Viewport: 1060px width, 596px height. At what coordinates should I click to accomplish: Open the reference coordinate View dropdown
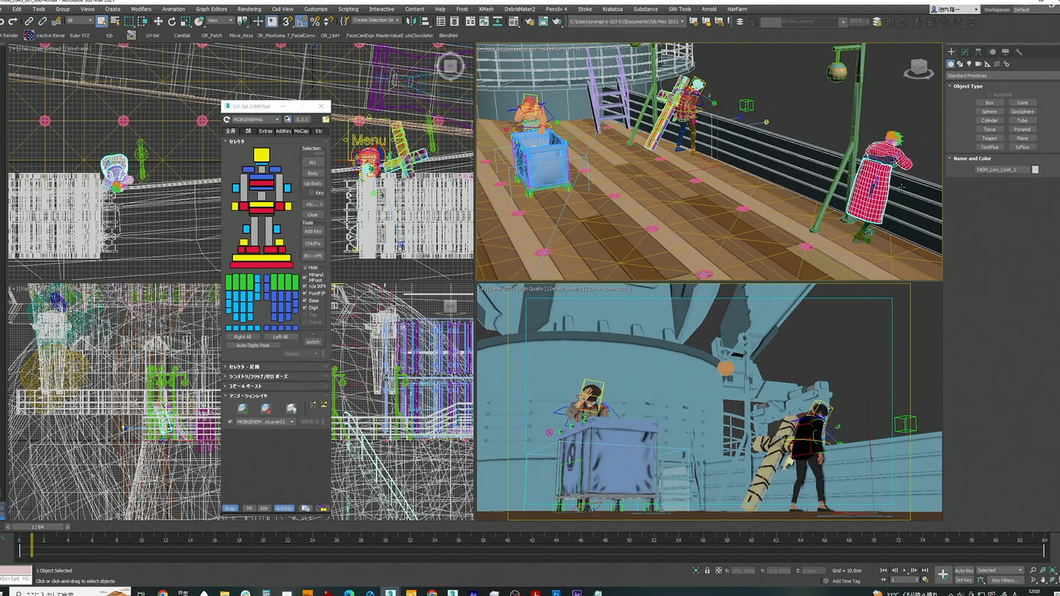219,21
